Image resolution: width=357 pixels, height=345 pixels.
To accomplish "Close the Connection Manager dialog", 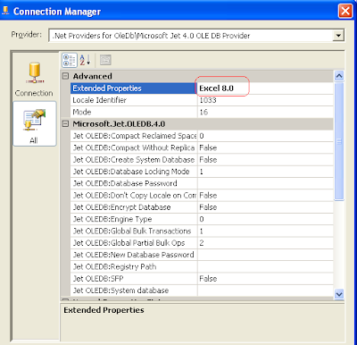I will pos(345,12).
